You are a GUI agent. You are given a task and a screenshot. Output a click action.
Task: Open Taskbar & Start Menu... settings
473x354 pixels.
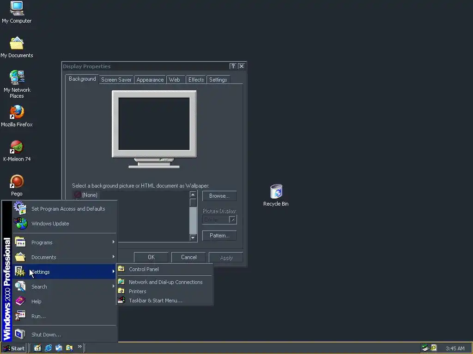(x=165, y=301)
